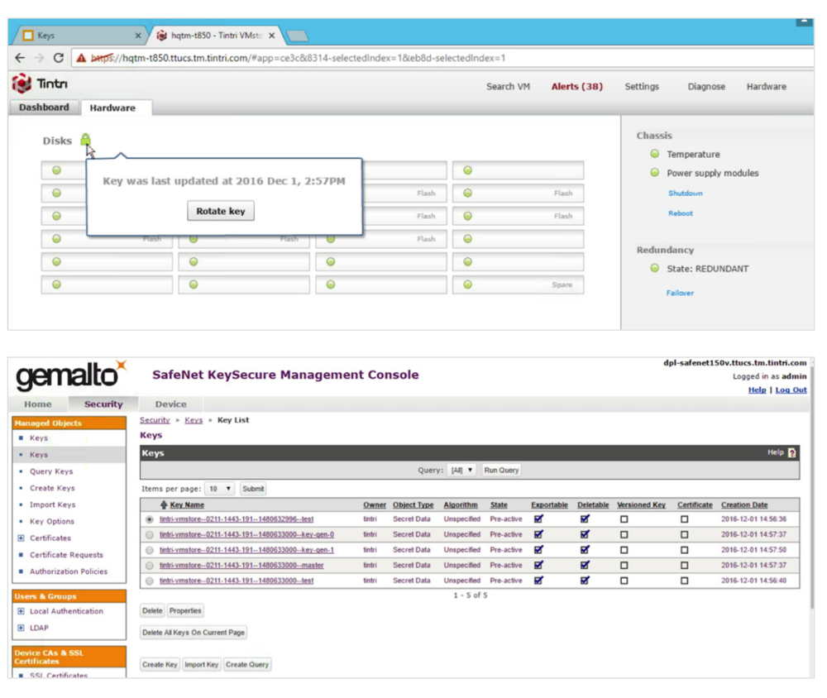Click the Import Key button
The height and width of the screenshot is (698, 827).
[x=202, y=665]
